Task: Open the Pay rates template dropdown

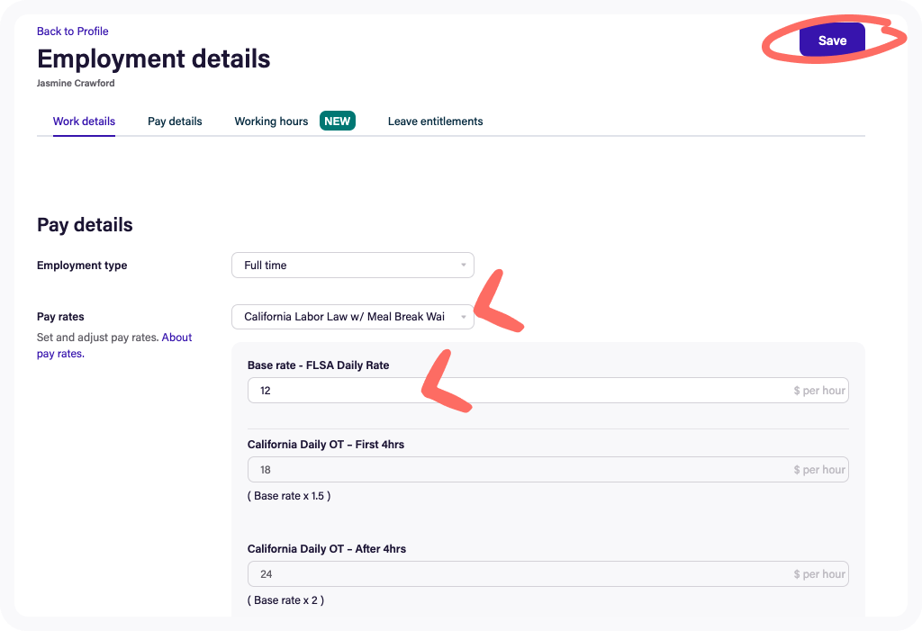Action: point(353,316)
